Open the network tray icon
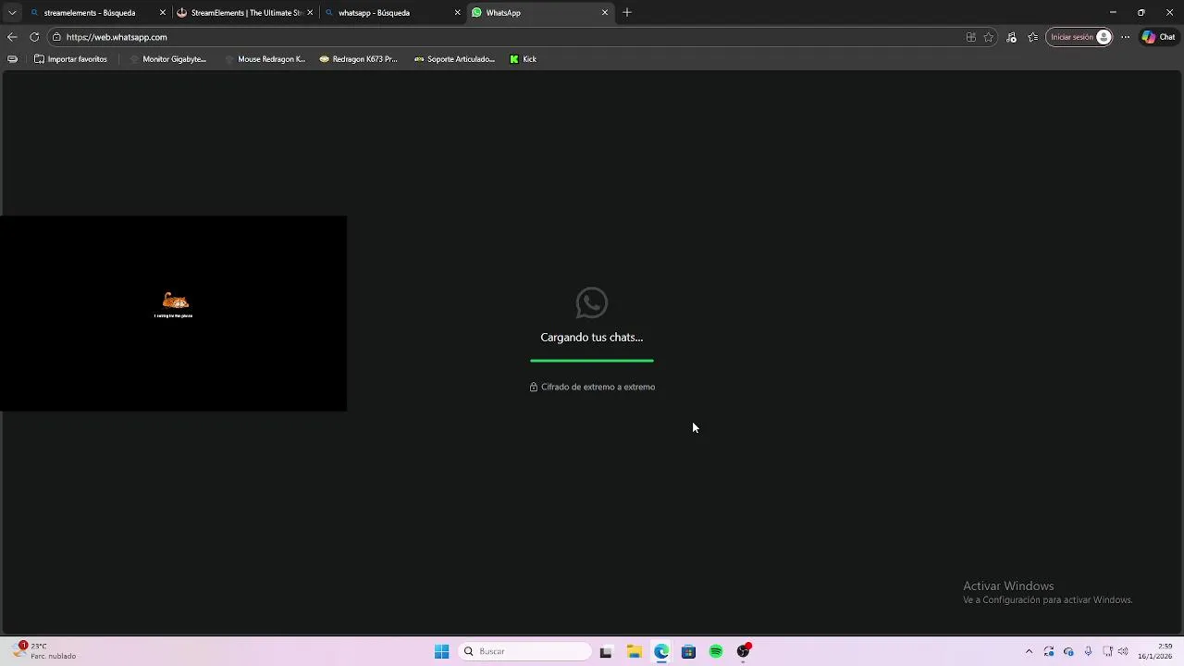1184x666 pixels. (1108, 651)
